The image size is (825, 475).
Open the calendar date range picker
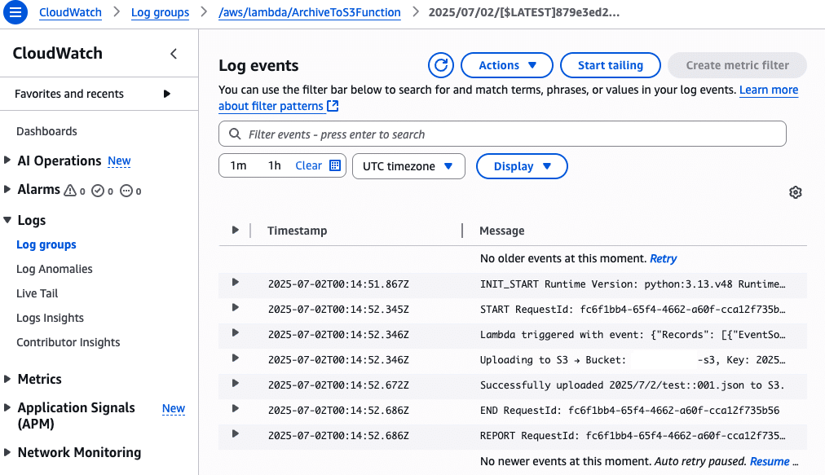(x=334, y=165)
